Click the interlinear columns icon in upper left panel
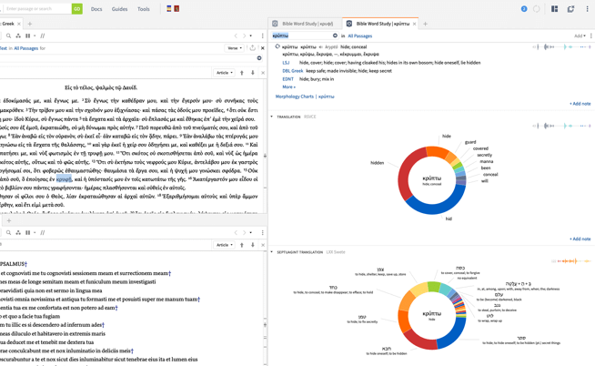The width and height of the screenshot is (595, 366). [27, 36]
